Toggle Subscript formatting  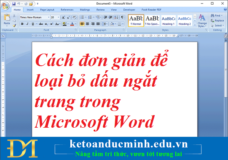pyautogui.click(x=46, y=24)
